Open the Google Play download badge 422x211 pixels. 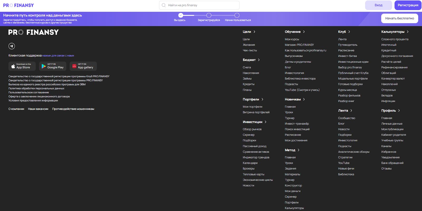pyautogui.click(x=53, y=66)
